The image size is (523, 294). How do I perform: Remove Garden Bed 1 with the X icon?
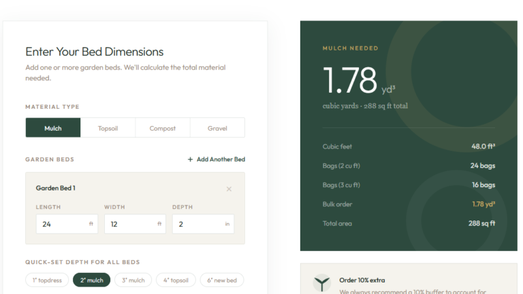click(229, 189)
